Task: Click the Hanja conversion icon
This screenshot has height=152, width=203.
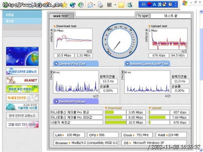Action: [x=159, y=4]
